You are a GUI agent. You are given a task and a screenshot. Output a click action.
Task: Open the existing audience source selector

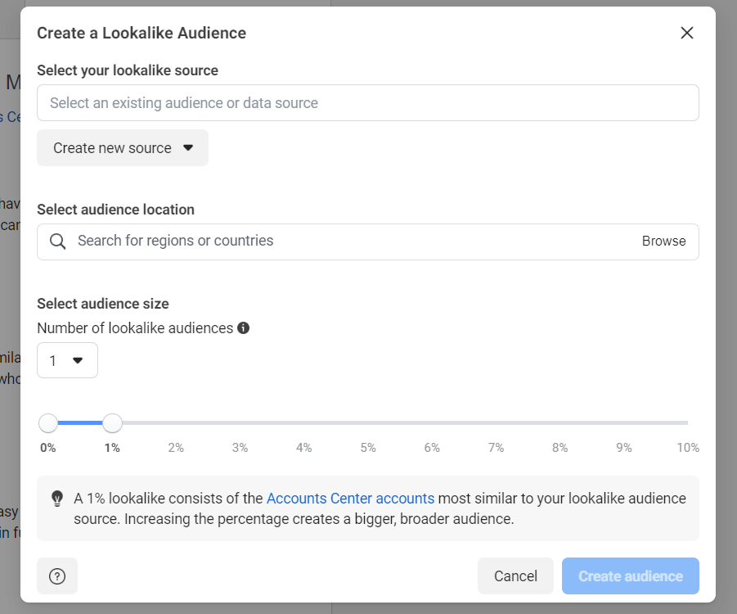click(x=368, y=102)
